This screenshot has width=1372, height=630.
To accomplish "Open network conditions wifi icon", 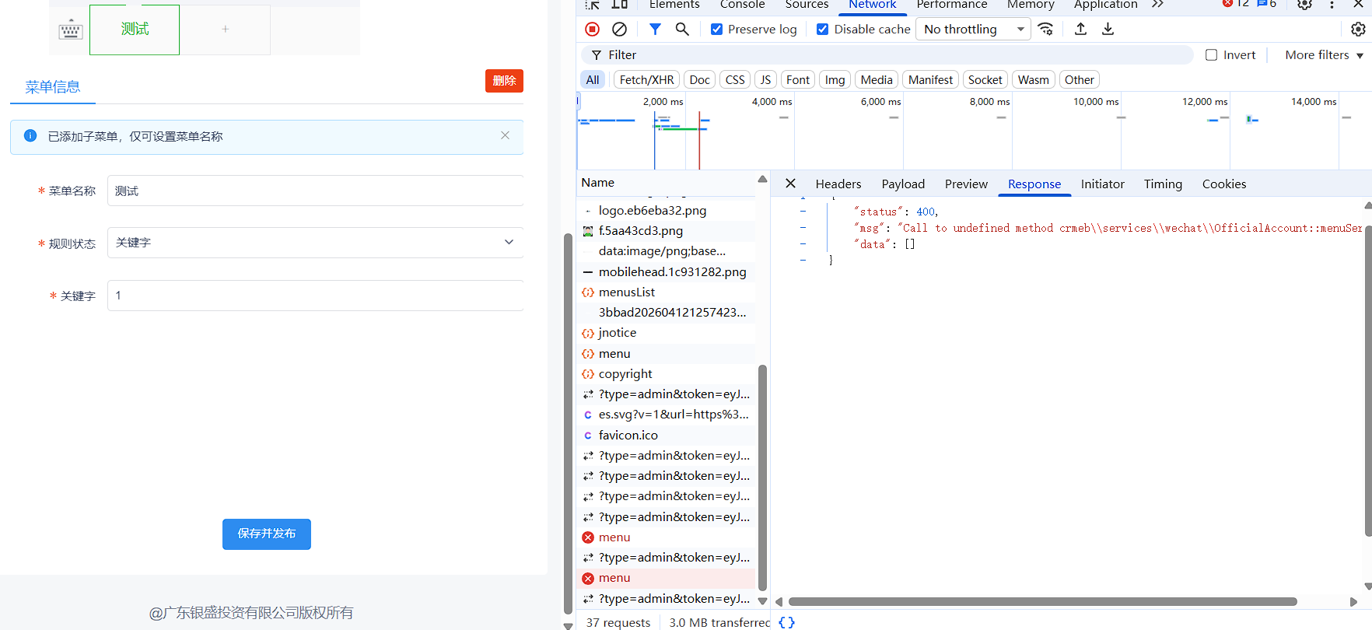I will pos(1046,29).
